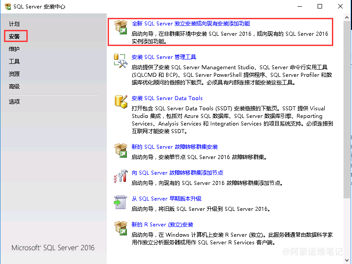The image size is (352, 264).
Task: Click the SQL Server 安装中心 title bar icon
Action: point(8,6)
